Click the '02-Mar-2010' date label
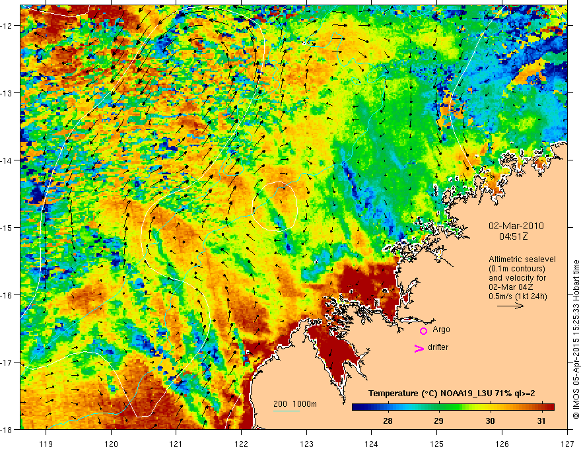581x449 pixels. pos(516,226)
